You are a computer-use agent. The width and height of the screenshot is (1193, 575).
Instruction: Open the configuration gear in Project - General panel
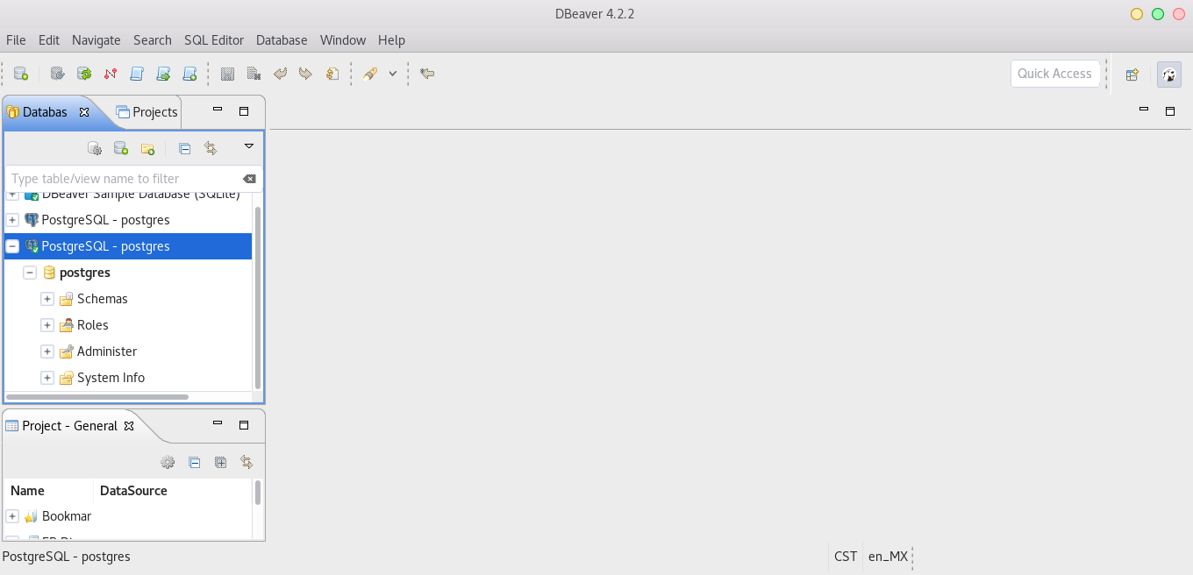pos(168,462)
